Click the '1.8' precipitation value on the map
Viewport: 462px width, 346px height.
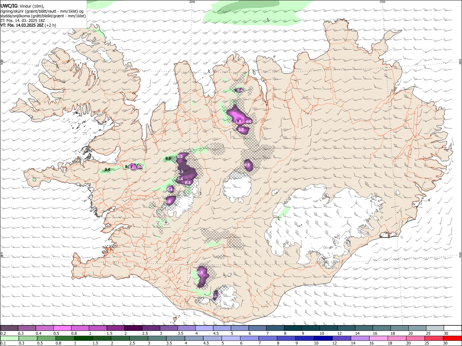tap(238, 122)
